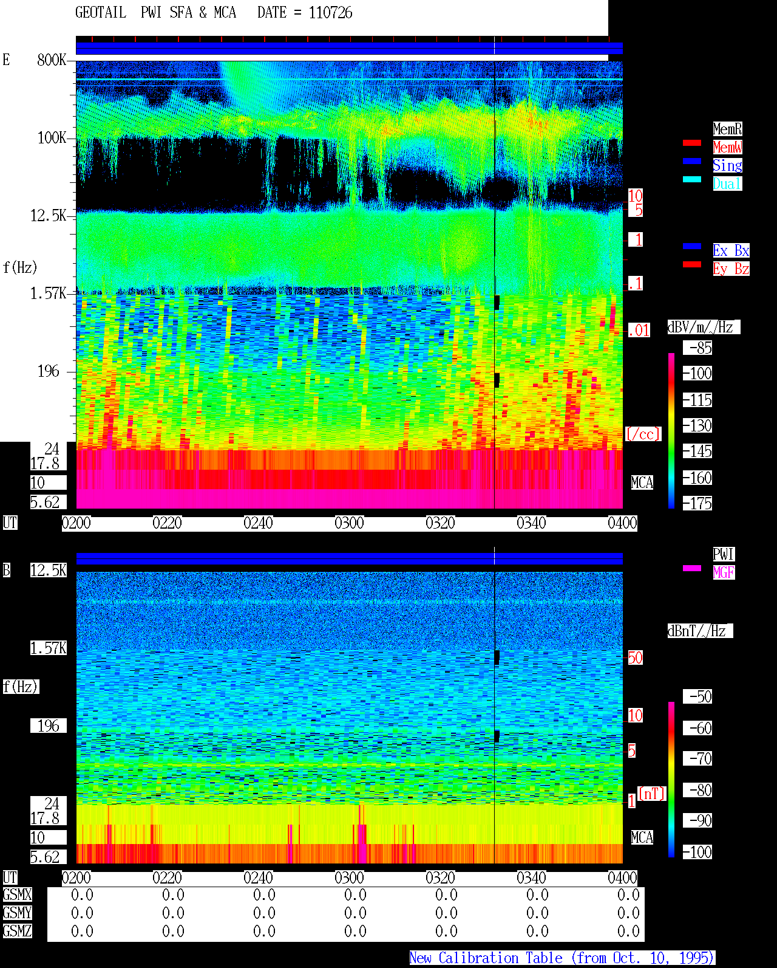Click the GSMZ row label

[17, 931]
